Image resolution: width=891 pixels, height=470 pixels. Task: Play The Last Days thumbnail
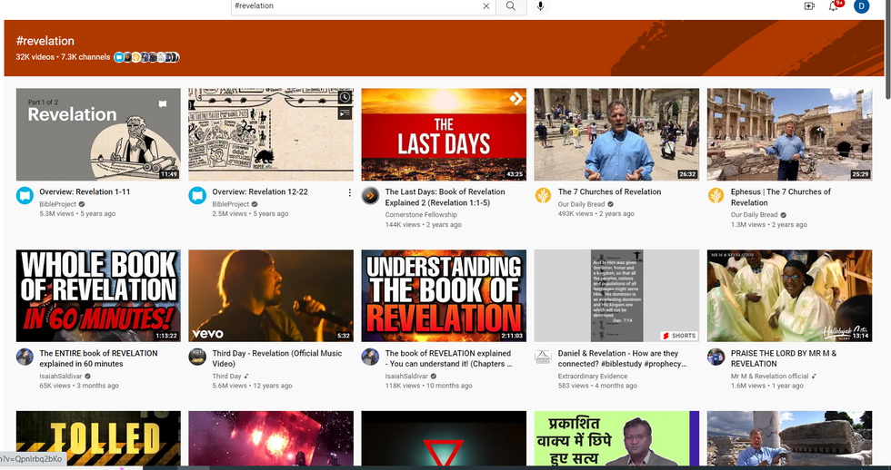pos(444,134)
